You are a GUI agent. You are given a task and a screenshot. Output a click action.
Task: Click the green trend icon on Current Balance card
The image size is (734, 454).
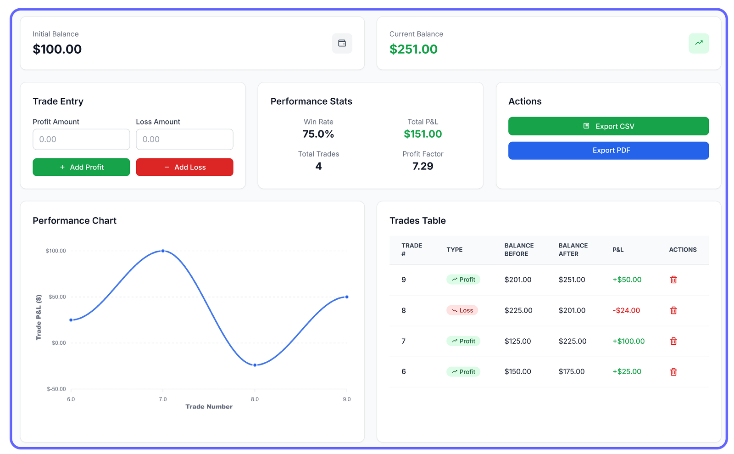coord(699,43)
